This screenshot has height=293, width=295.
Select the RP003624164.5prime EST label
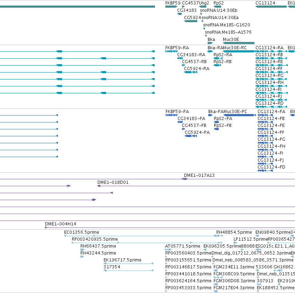188,281
